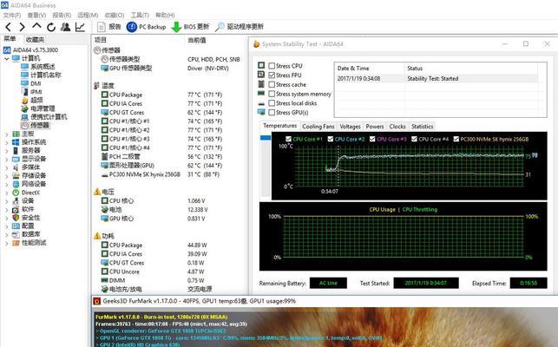
Task: Open the 报告(R) menu
Action: [62, 15]
